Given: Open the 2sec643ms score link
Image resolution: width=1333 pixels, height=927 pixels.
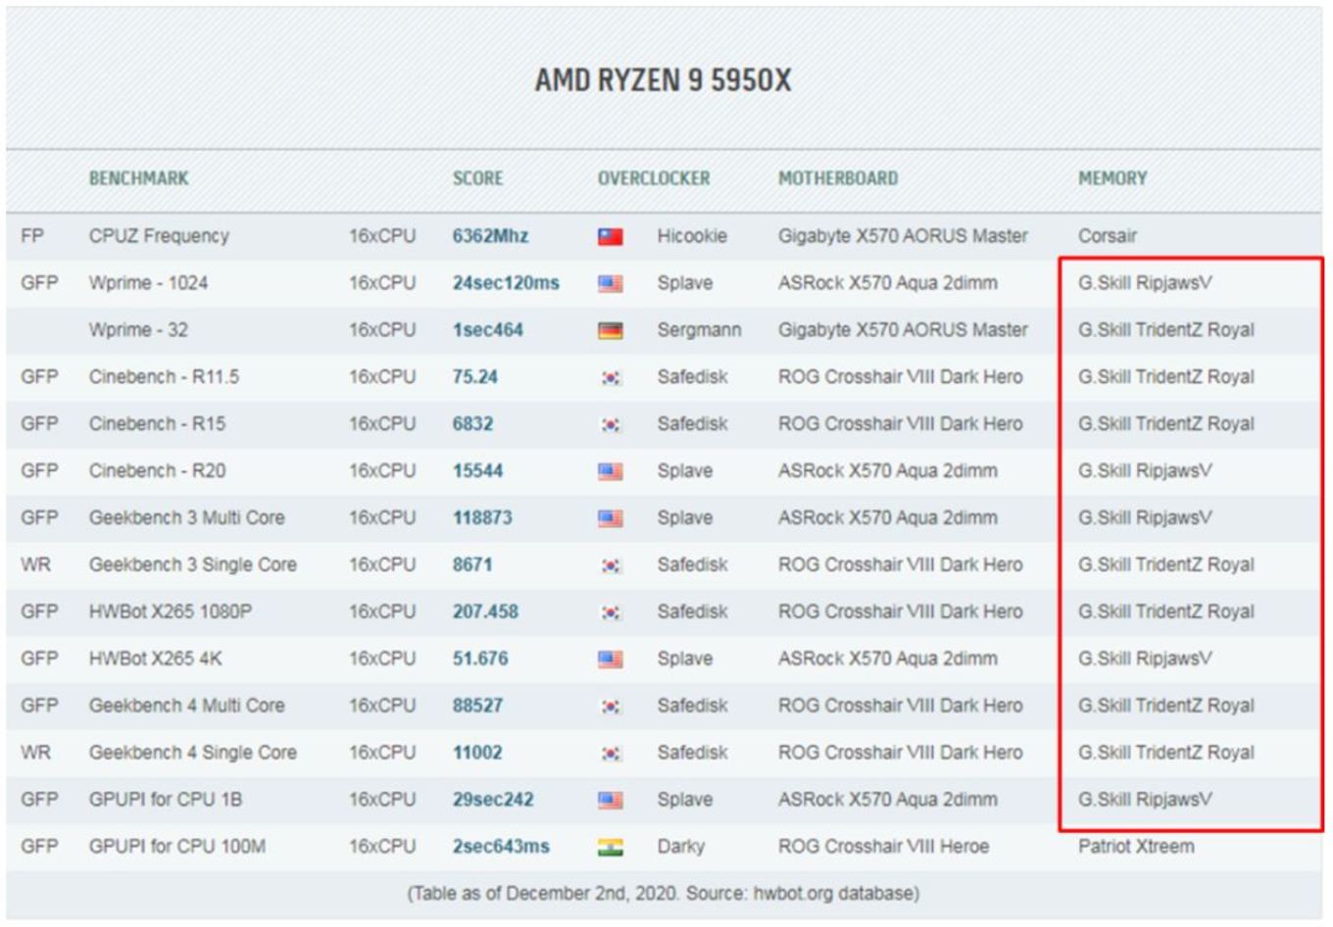Looking at the screenshot, I should pyautogui.click(x=501, y=848).
